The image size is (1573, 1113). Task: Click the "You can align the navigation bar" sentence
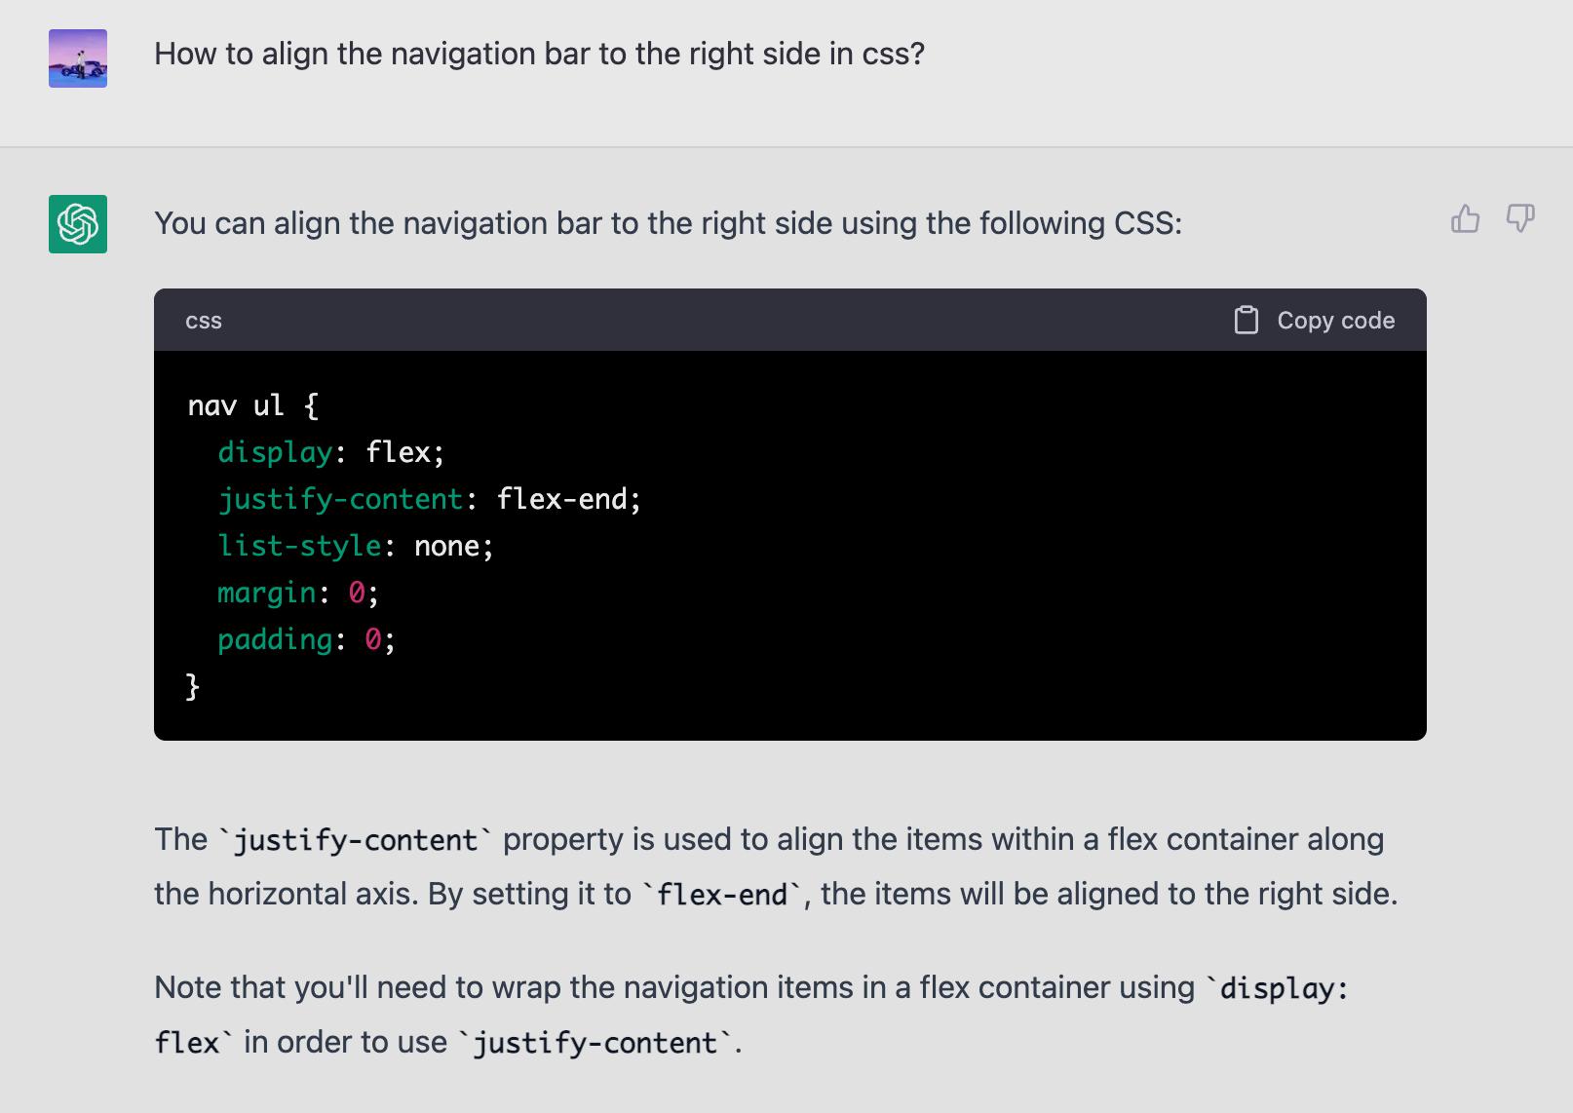[x=668, y=223]
